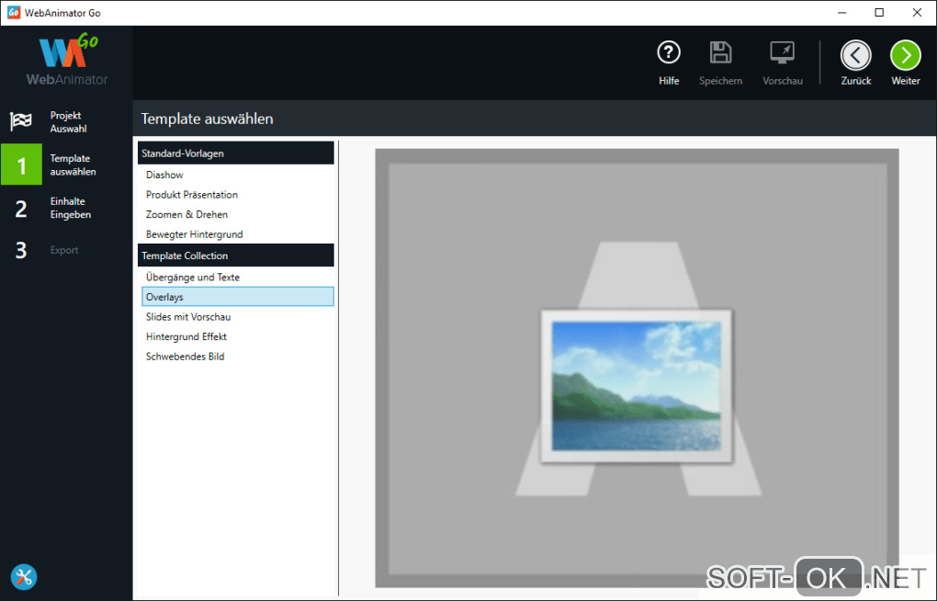Select Bewegter Hintergrund template
The image size is (937, 601).
point(237,233)
